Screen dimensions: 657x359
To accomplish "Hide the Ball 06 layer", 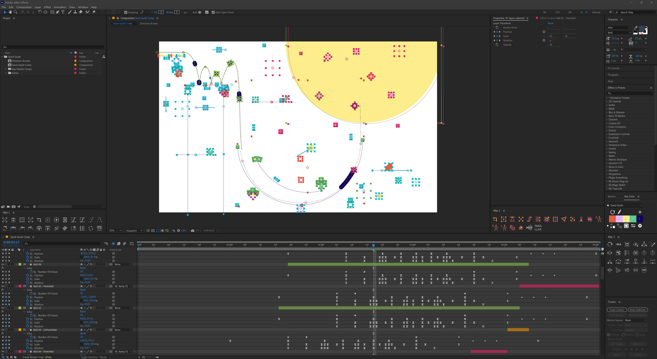I will click(3, 264).
